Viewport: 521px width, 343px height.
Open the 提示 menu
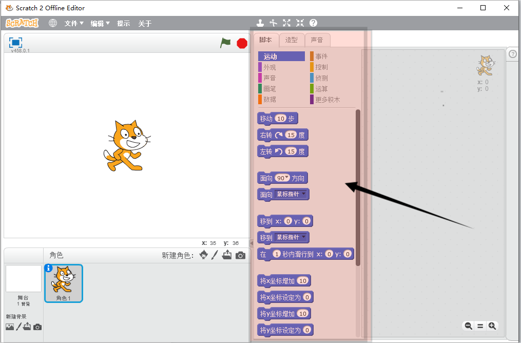[x=123, y=23]
